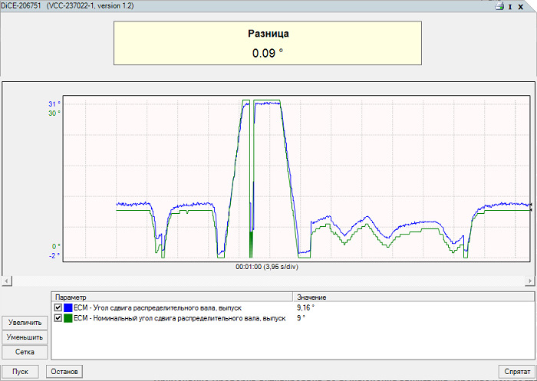Click the window title DiCE-206751
The height and width of the screenshot is (381, 537).
(x=21, y=6)
